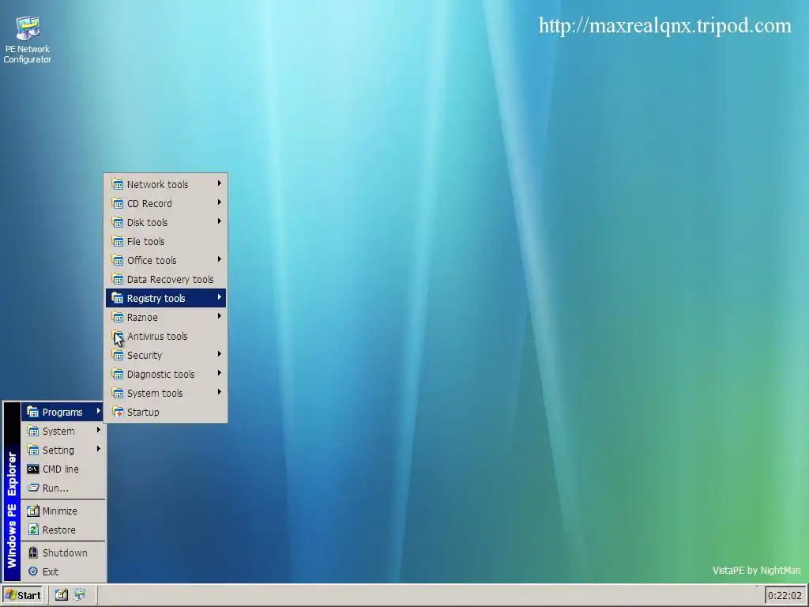Click the Startup folder icon
Viewport: 809px width, 607px height.
(118, 413)
